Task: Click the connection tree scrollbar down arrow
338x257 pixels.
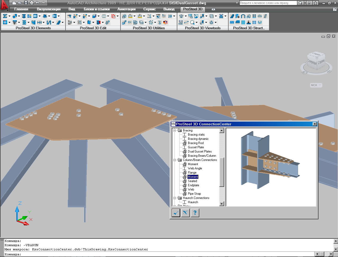Action: [x=222, y=204]
